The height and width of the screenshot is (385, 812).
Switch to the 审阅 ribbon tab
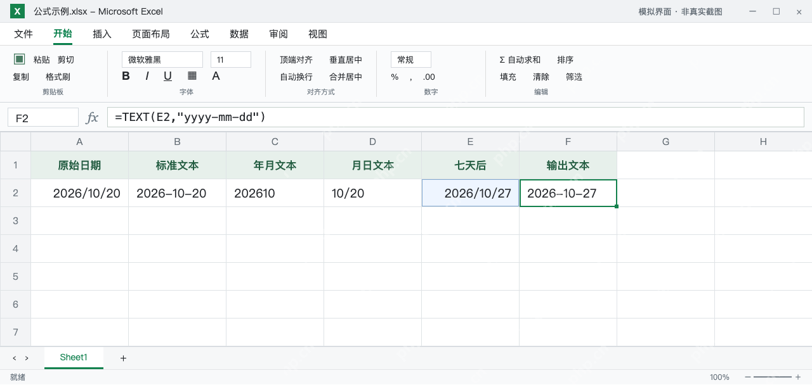click(278, 34)
